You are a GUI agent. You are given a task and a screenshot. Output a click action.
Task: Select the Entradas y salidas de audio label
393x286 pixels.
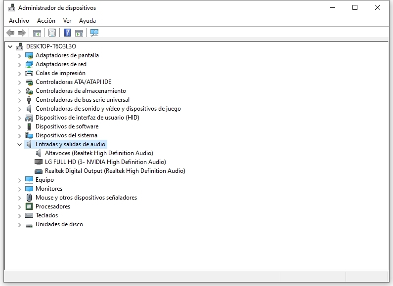pyautogui.click(x=70, y=144)
